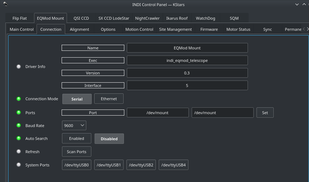Maximize window using title bar up chevron
Viewport: 309px width, 182px height.
(304, 4)
